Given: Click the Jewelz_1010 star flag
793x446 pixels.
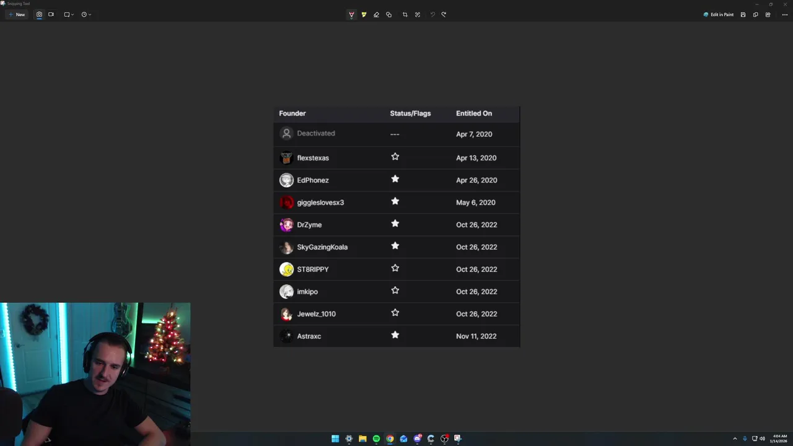Looking at the screenshot, I should point(395,313).
